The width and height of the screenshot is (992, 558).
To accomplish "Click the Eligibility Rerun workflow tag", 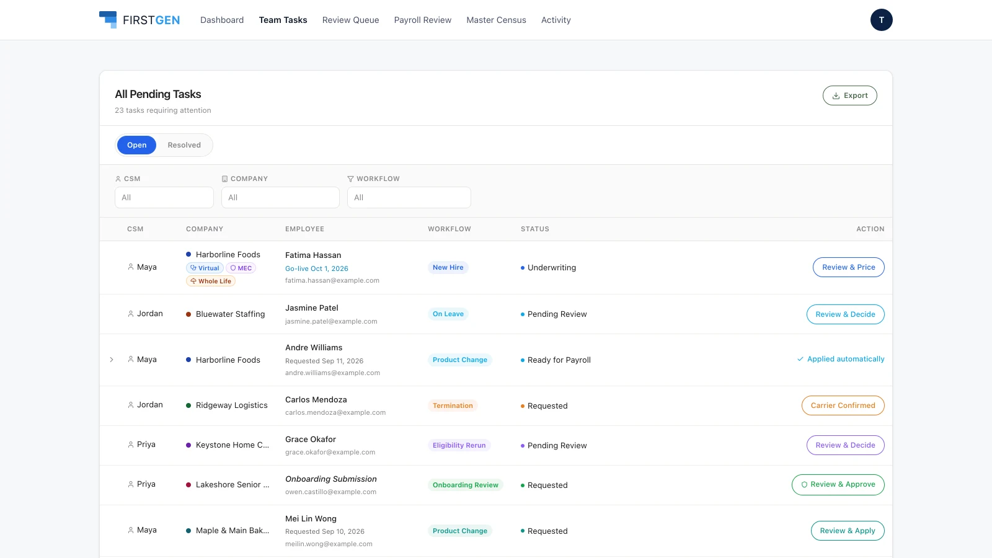I will (459, 445).
